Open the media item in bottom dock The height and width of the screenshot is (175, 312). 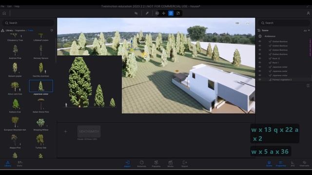(89, 131)
